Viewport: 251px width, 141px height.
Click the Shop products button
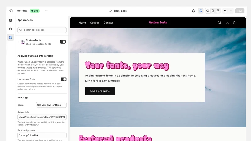100,91
